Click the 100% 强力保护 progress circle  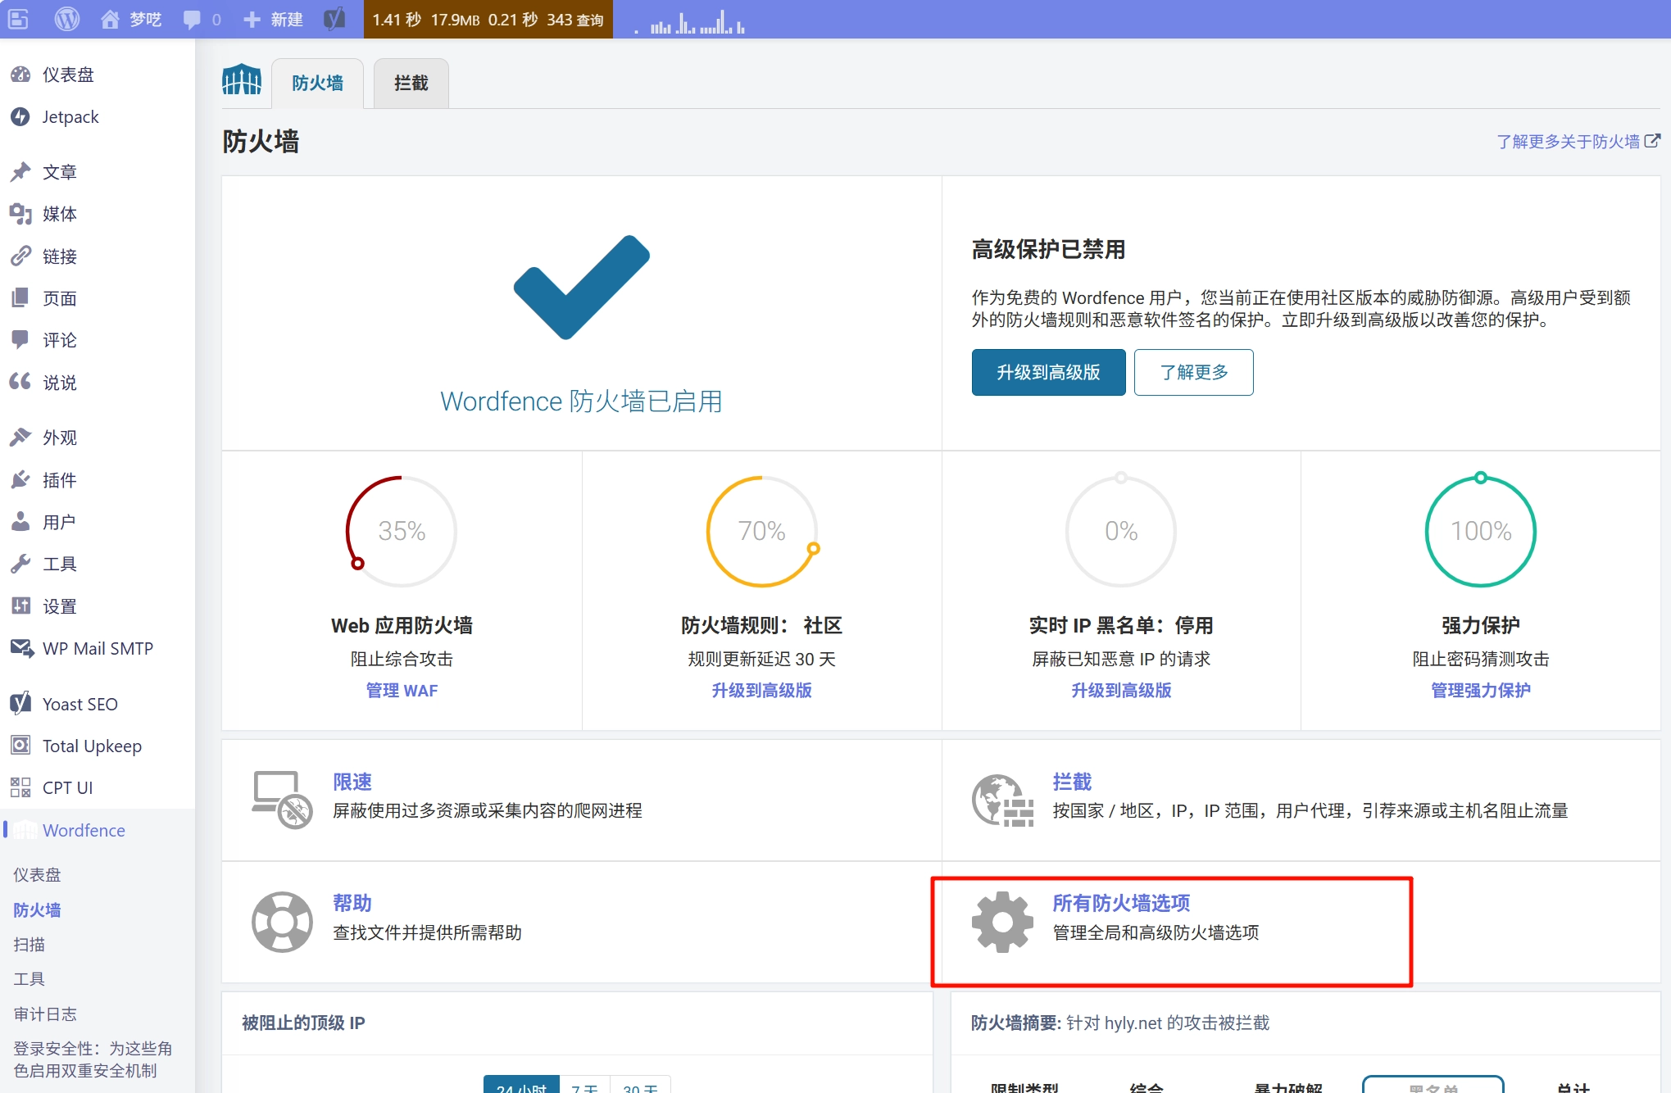(x=1481, y=531)
